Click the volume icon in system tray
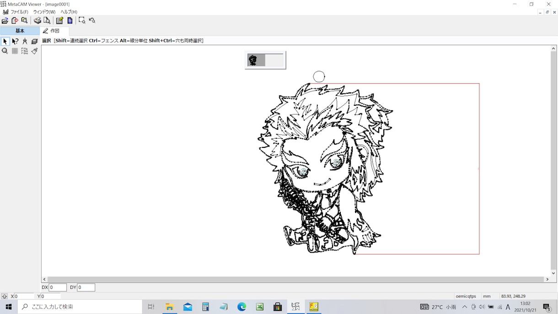The height and width of the screenshot is (314, 558). tap(482, 307)
